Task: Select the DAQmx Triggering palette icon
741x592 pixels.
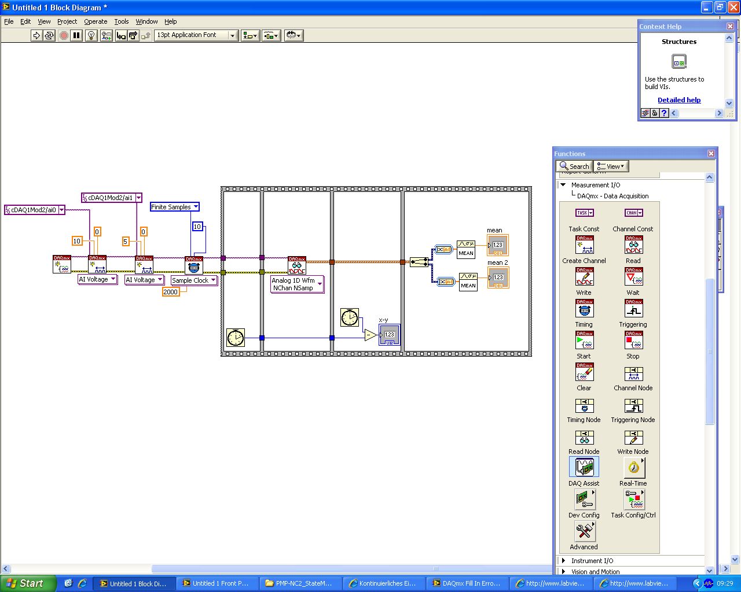Action: coord(634,309)
